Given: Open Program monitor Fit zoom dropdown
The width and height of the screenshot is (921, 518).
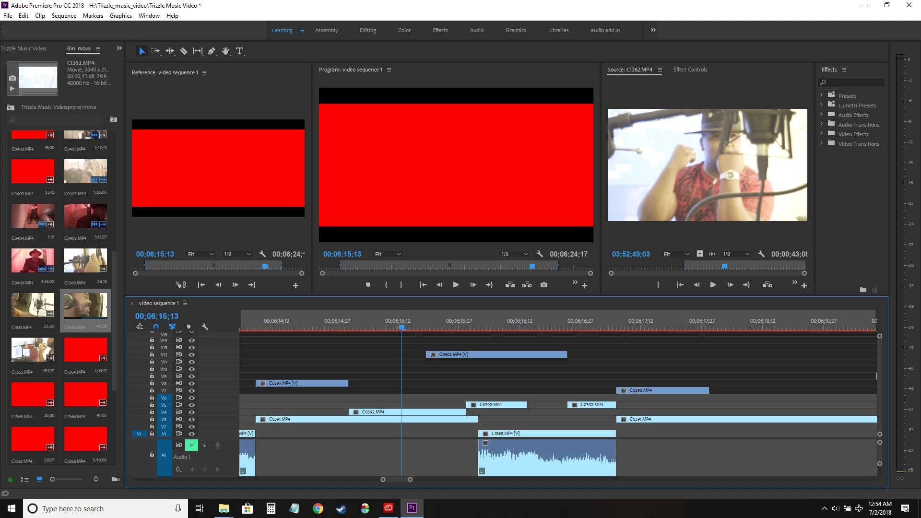Looking at the screenshot, I should click(x=388, y=254).
